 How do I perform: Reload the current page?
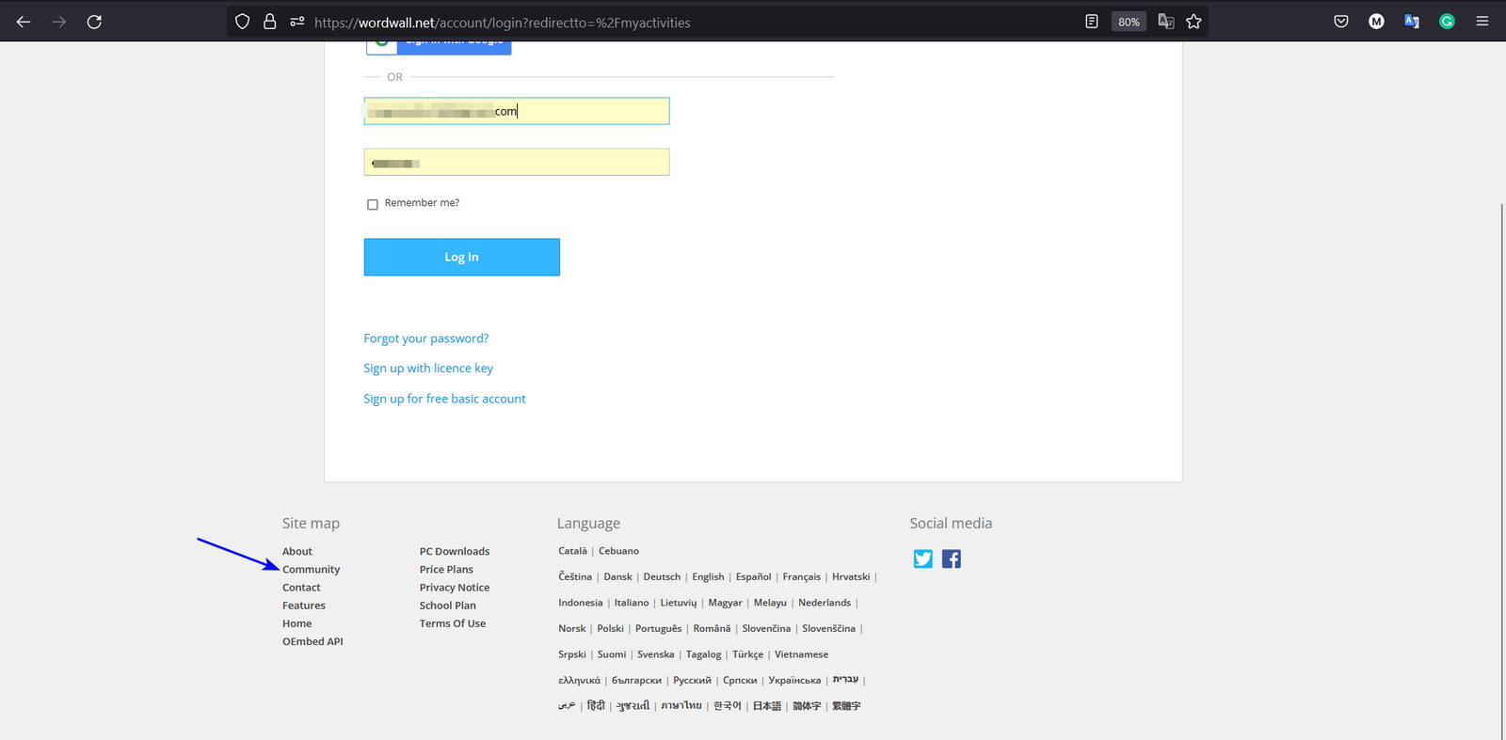coord(94,22)
